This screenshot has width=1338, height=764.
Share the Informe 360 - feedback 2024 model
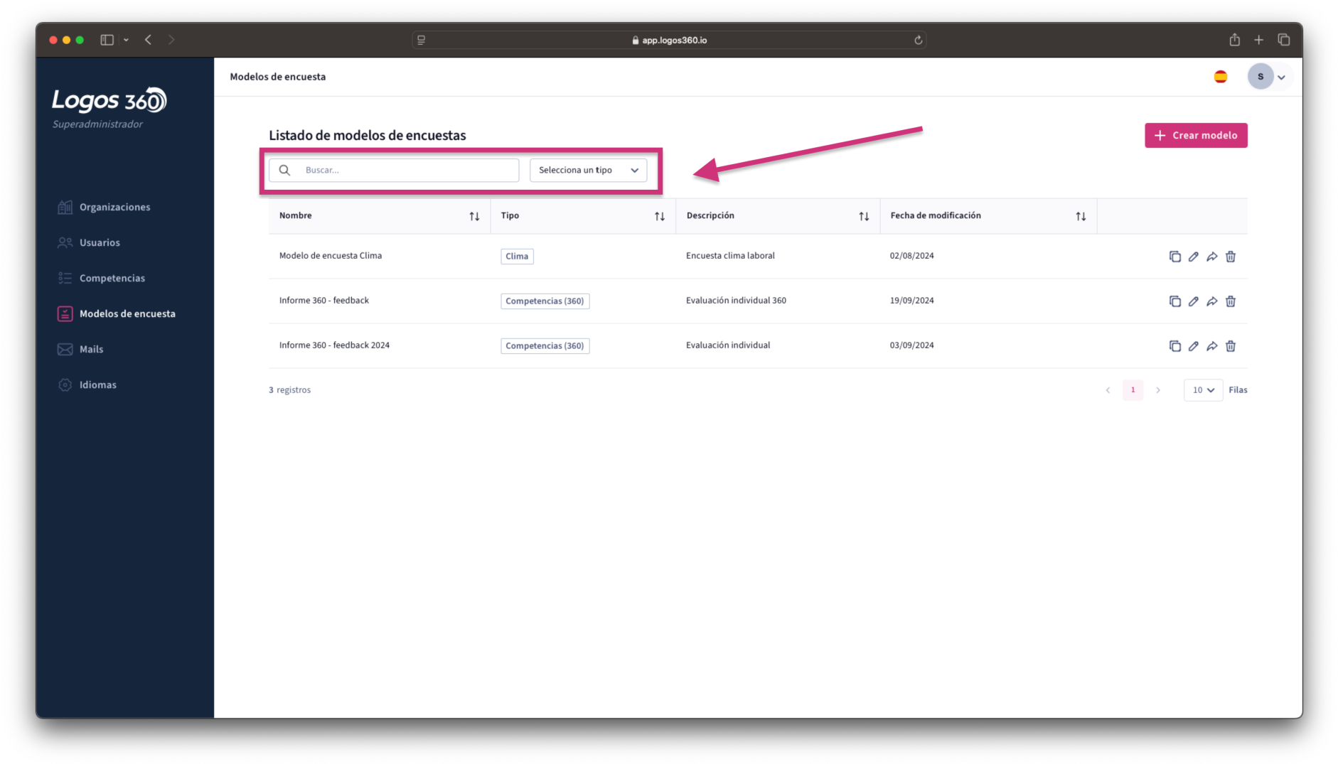(x=1211, y=346)
